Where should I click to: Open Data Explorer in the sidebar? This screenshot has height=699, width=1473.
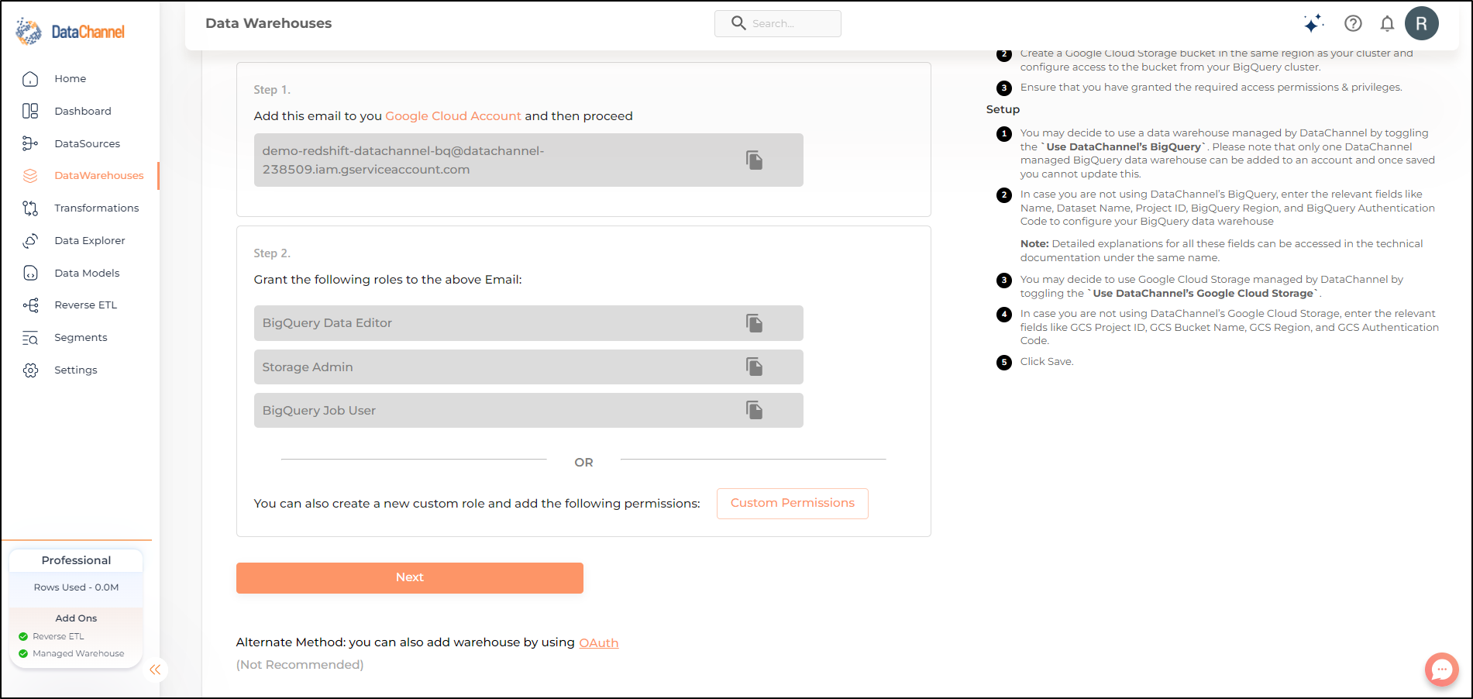tap(90, 240)
